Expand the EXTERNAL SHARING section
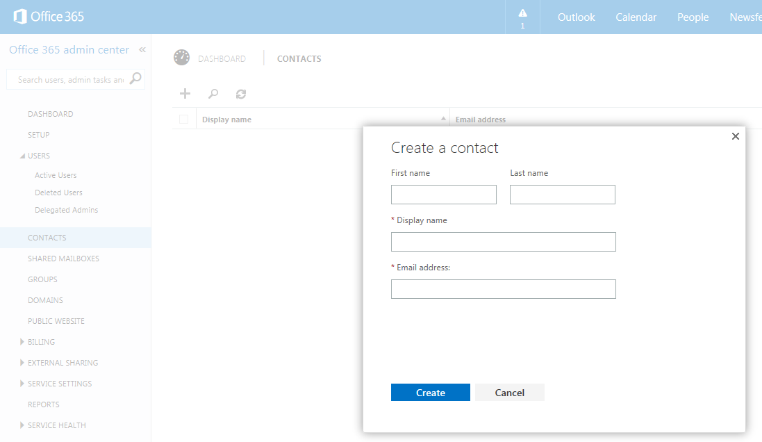 point(22,363)
